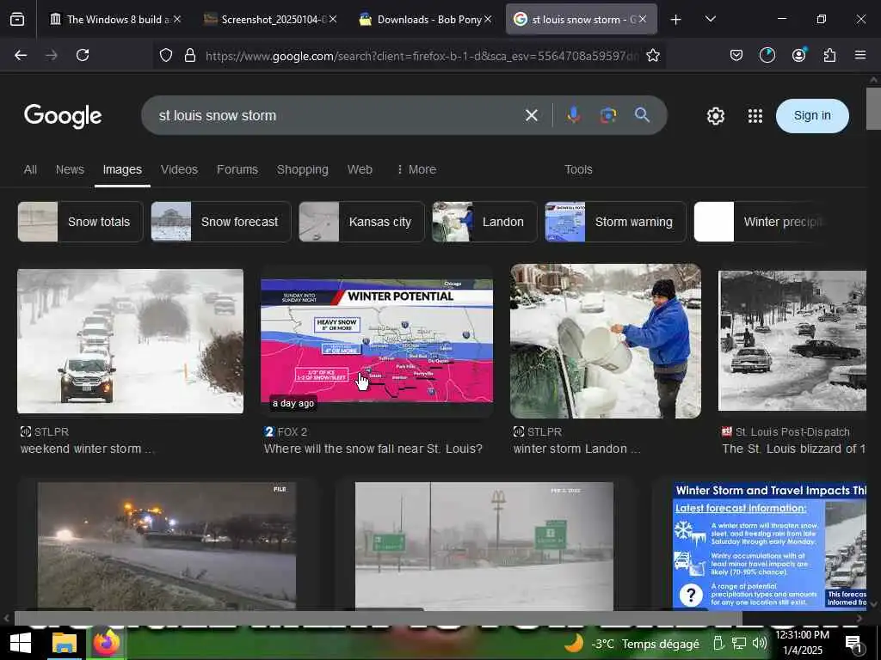The image size is (881, 660).
Task: Expand the More search filters menu
Action: (416, 169)
